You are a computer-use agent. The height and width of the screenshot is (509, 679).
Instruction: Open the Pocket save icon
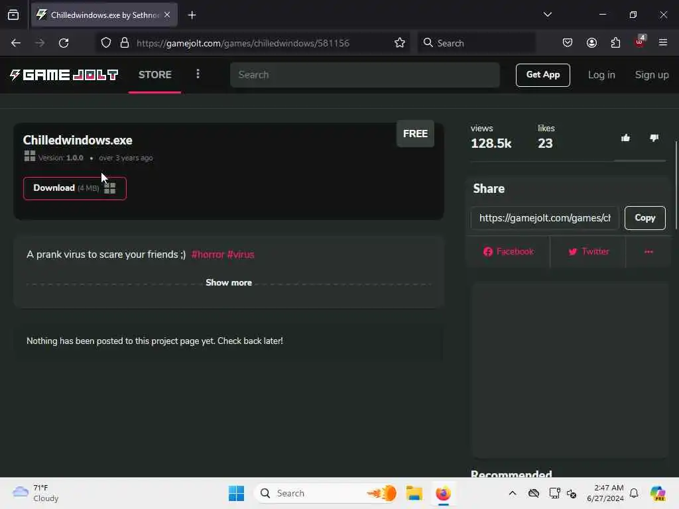point(568,43)
